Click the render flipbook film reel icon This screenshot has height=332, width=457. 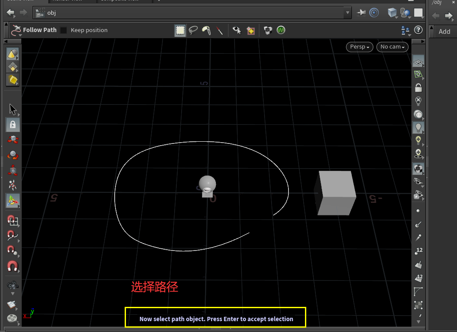pos(13,319)
